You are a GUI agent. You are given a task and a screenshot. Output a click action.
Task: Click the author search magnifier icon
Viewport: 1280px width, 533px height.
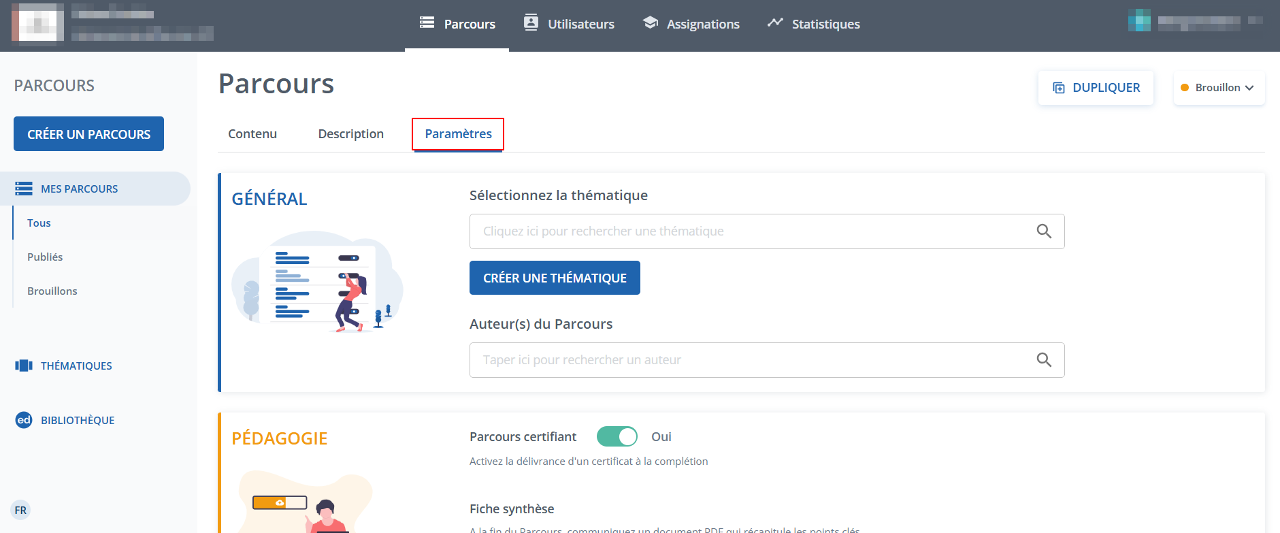coord(1044,360)
